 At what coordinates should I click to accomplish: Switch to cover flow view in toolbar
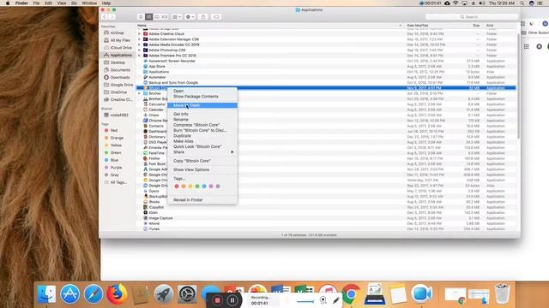click(165, 17)
